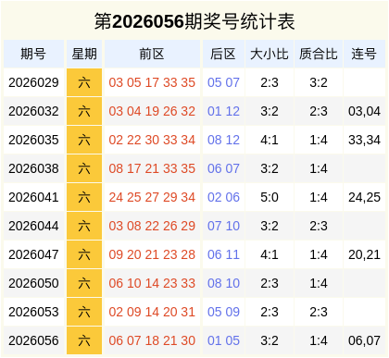Screen dimensions: 389x358
Task: Click the 后区 column header
Action: [x=223, y=54]
